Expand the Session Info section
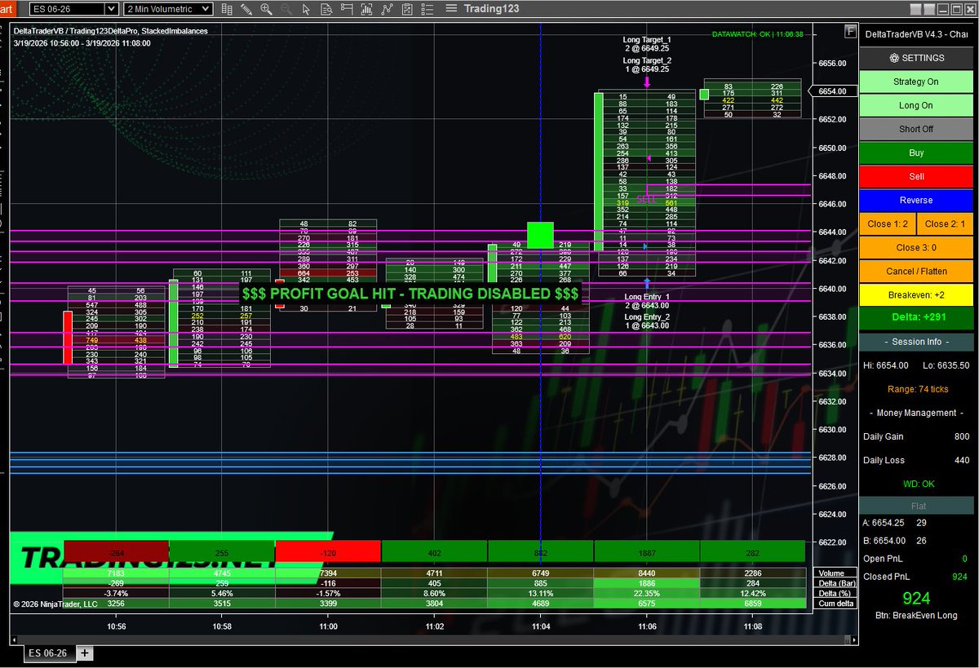Viewport: 979px width, 668px height. tap(916, 342)
